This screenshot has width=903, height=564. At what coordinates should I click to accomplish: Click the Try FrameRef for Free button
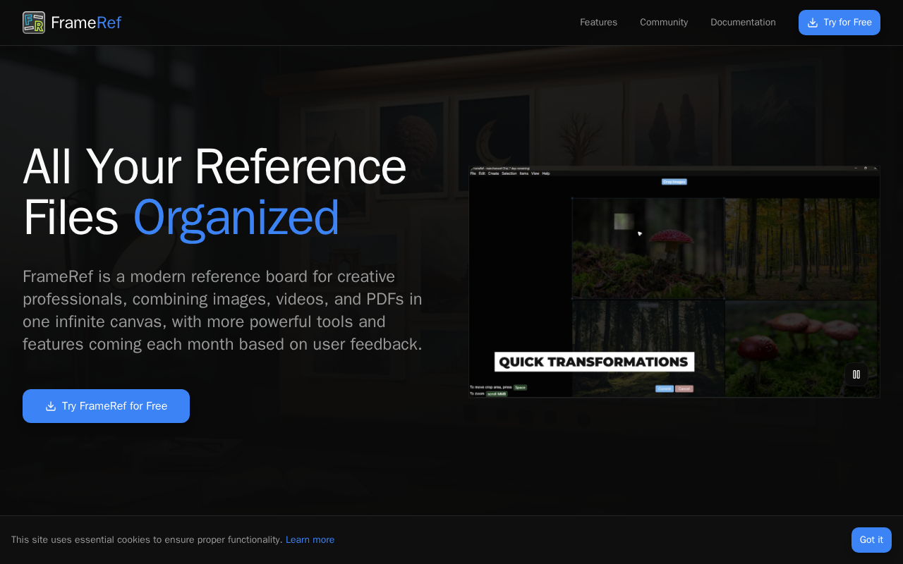pos(106,406)
